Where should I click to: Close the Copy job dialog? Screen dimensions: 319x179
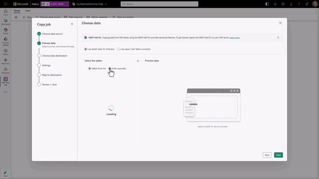tap(280, 23)
